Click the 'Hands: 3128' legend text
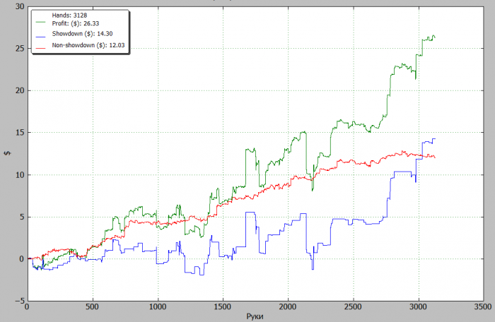This screenshot has height=322, width=495. pos(69,15)
